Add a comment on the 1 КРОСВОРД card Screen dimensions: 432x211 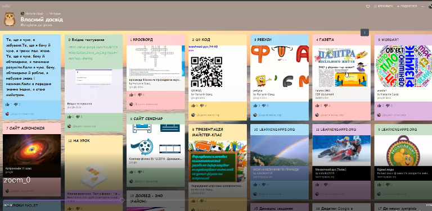pyautogui.click(x=146, y=104)
